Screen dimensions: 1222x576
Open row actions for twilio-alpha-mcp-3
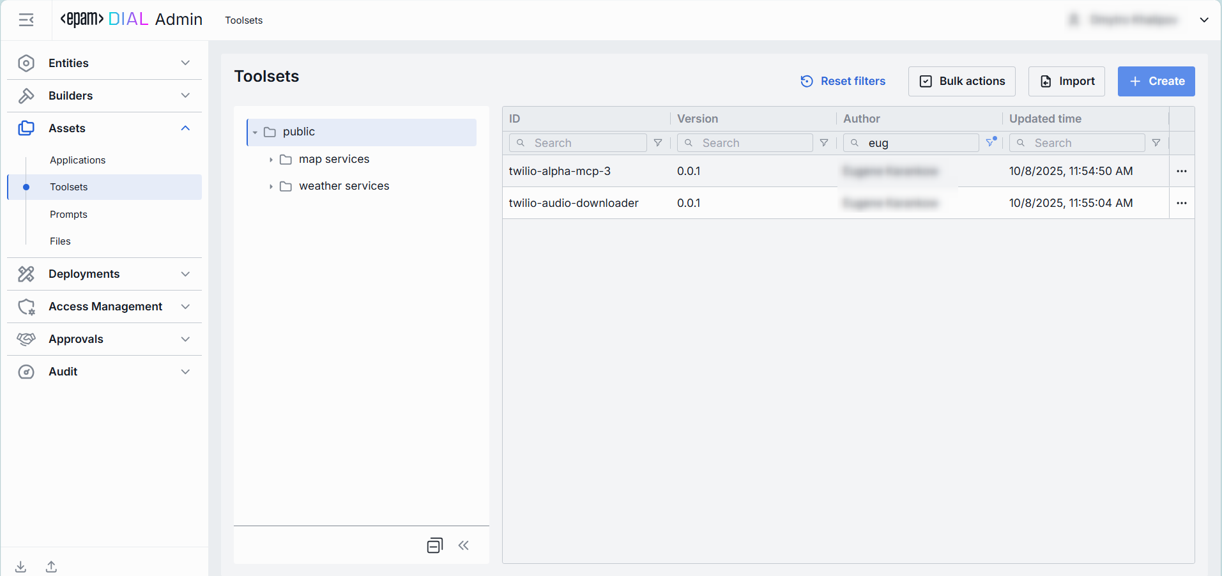pos(1182,171)
